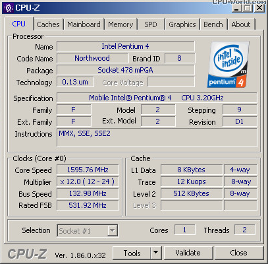Go to the Memory tab

[x=121, y=24]
